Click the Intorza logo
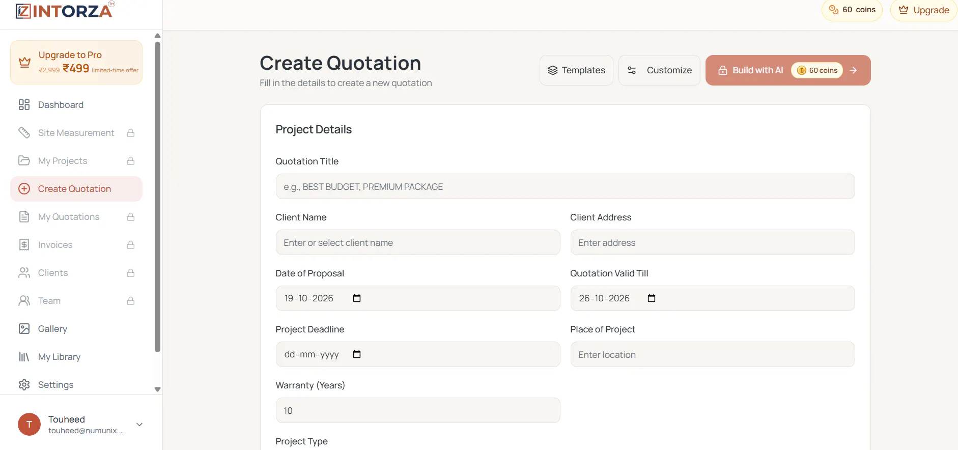The width and height of the screenshot is (958, 450). [x=65, y=10]
